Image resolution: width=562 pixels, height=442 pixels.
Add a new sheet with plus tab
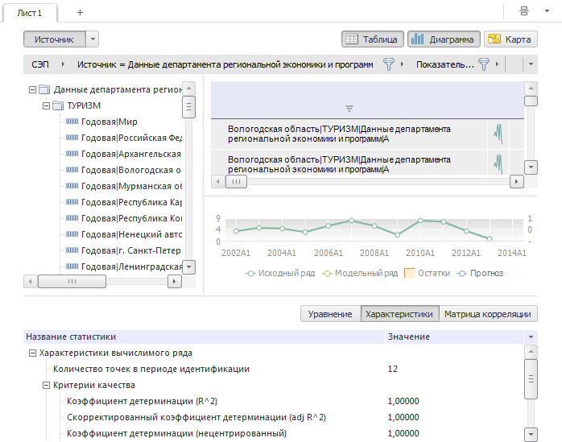(80, 13)
